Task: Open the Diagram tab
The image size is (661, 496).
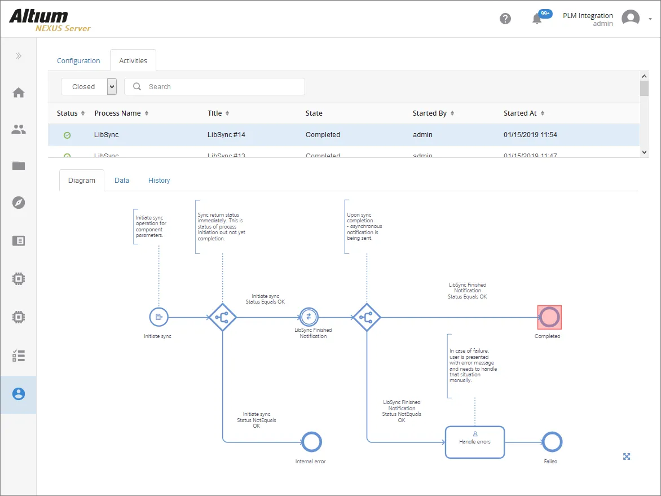Action: pyautogui.click(x=82, y=180)
